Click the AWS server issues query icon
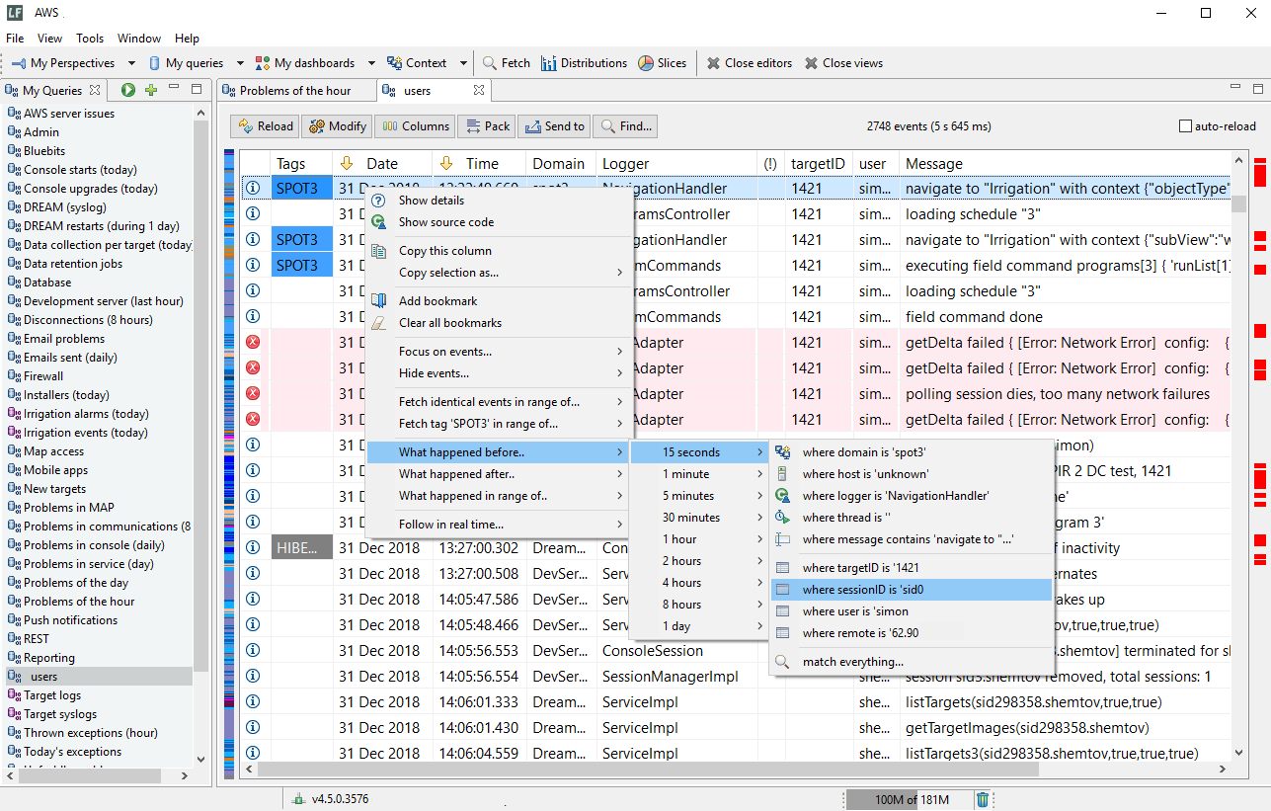 point(14,114)
